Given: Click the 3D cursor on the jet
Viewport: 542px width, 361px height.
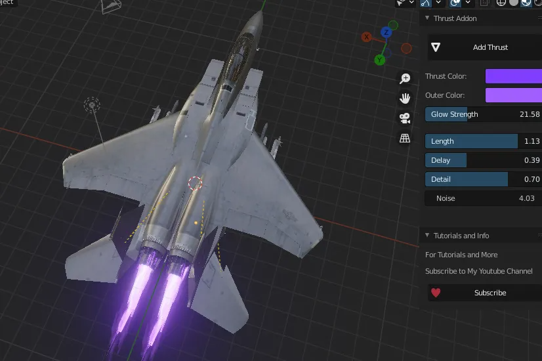Looking at the screenshot, I should (195, 183).
